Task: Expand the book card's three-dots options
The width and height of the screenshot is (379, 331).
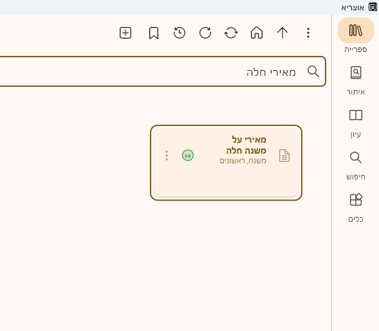Action: pos(167,156)
